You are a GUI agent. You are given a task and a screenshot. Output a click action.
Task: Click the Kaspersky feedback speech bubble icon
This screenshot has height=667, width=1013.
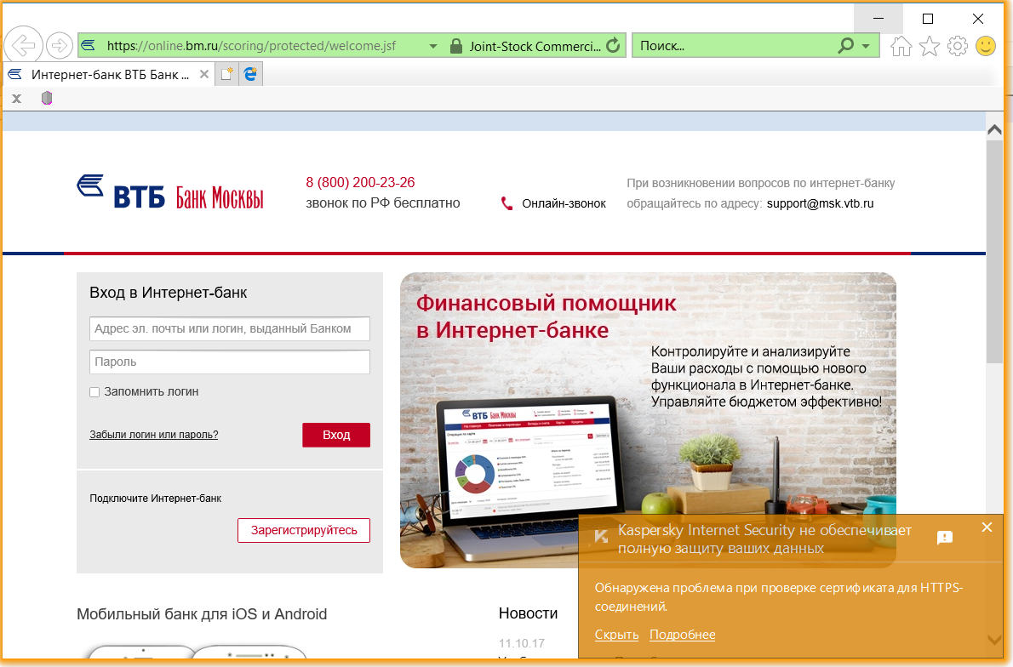pyautogui.click(x=945, y=537)
